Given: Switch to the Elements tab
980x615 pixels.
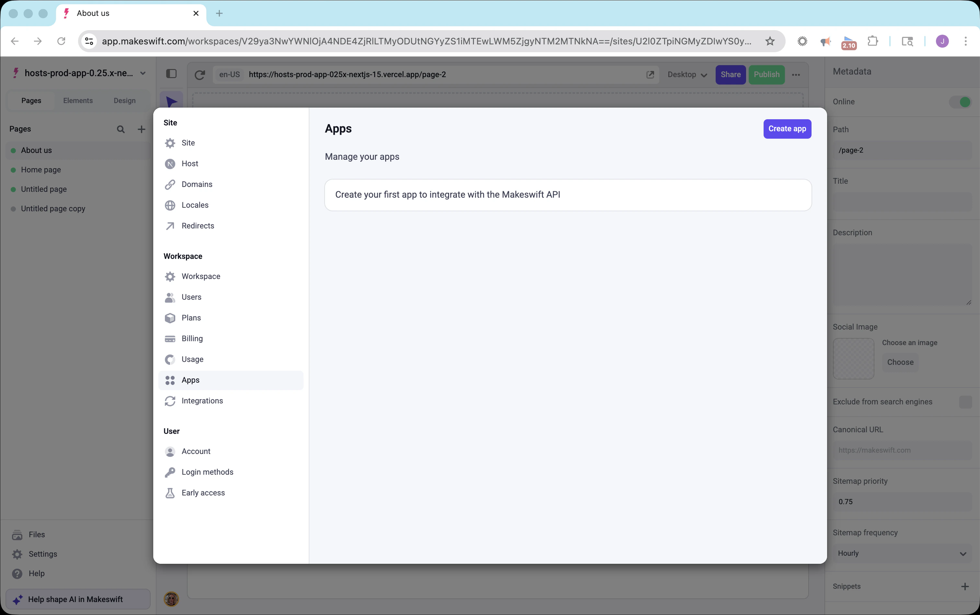Looking at the screenshot, I should [x=78, y=100].
